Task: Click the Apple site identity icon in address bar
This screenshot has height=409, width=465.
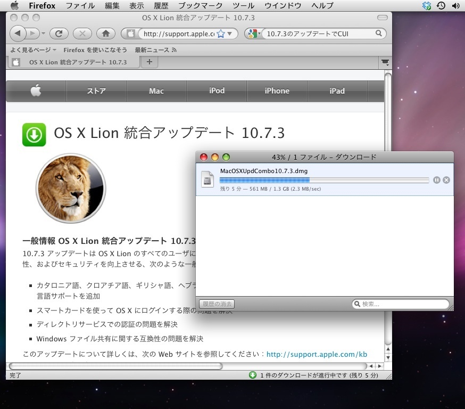Action: 130,34
